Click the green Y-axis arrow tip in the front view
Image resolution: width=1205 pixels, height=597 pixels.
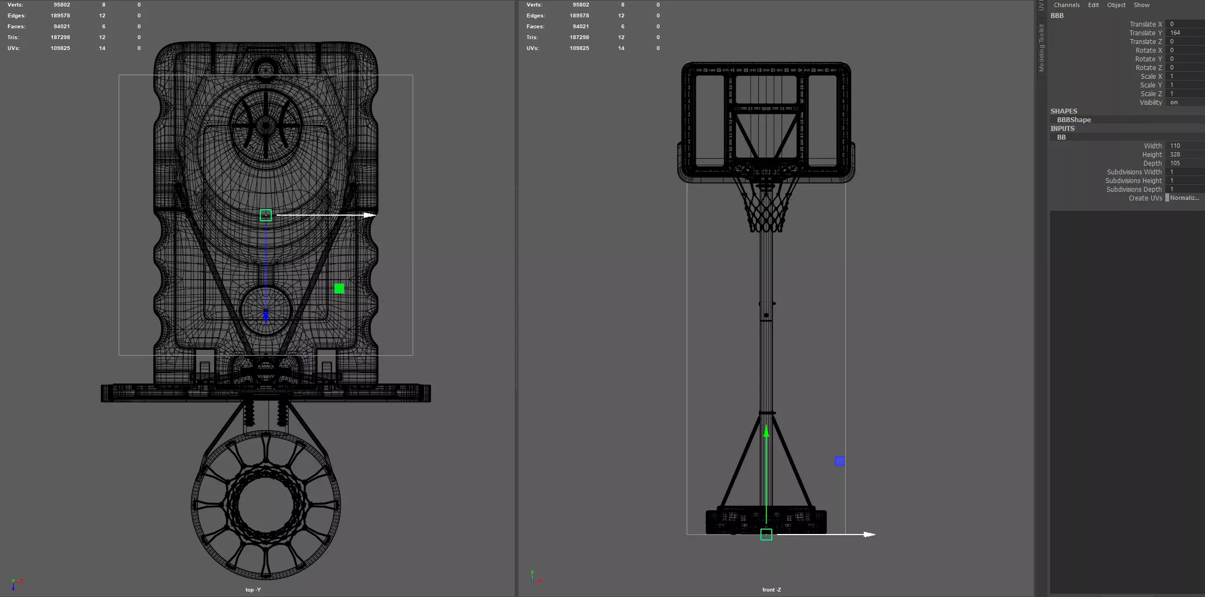point(766,431)
